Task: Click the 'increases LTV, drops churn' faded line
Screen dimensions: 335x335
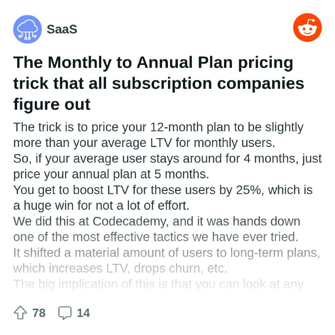Action: (120, 268)
